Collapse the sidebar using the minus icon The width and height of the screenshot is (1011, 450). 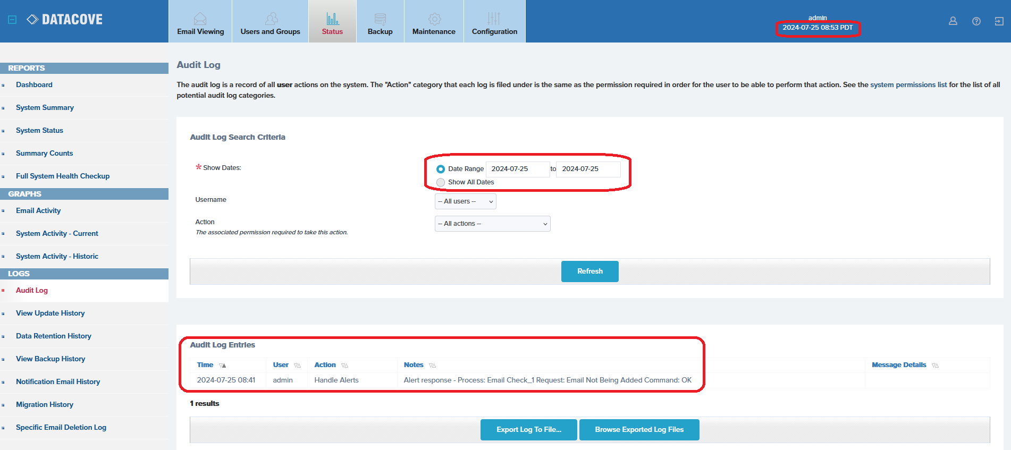12,20
